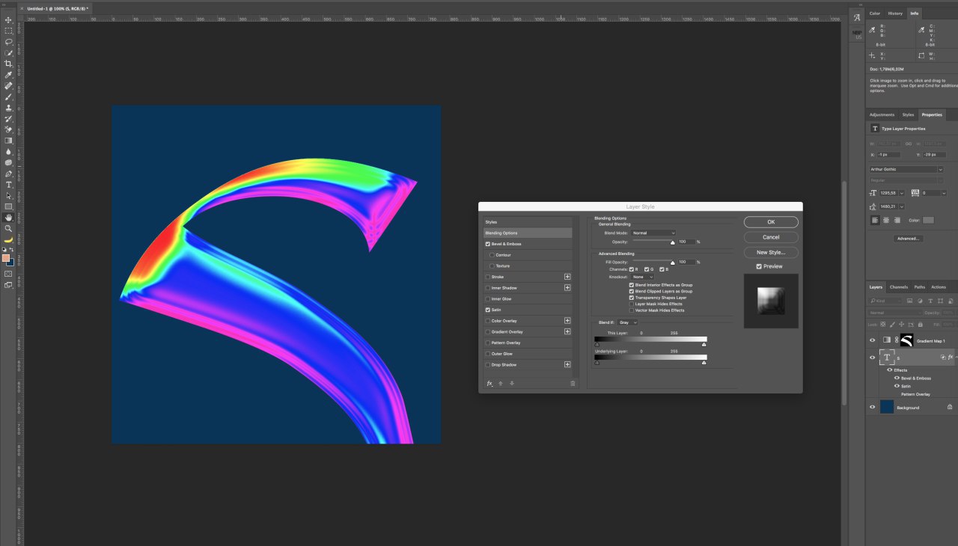Hide the Bevel & Emboss layer effect
Viewport: 958px width, 546px height.
pos(897,378)
